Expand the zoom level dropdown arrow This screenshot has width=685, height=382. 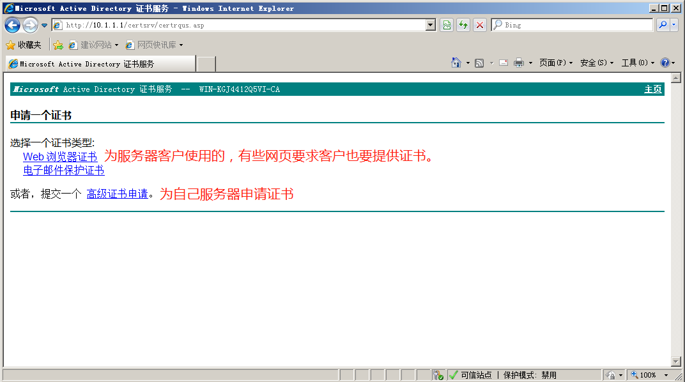(x=666, y=375)
